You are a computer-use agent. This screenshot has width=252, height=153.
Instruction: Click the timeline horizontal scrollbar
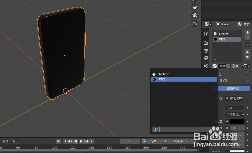(99, 150)
